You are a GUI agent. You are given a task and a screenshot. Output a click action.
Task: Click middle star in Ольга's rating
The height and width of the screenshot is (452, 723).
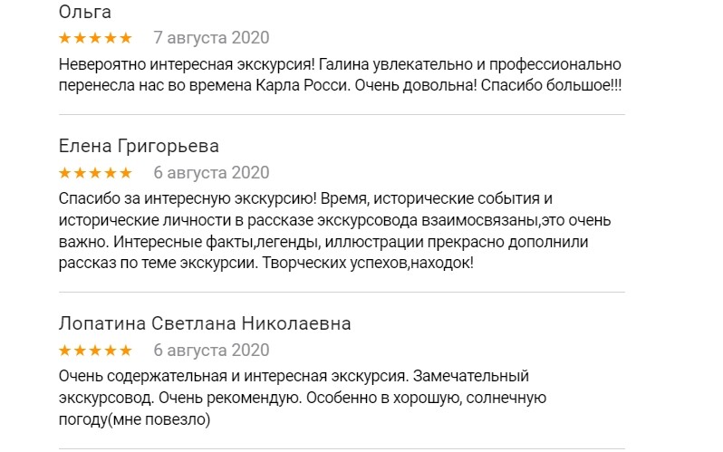pyautogui.click(x=95, y=38)
